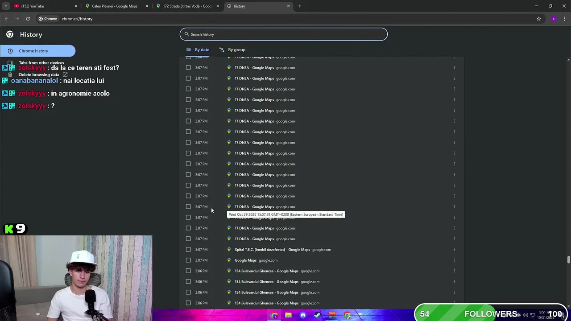The image size is (571, 321).
Task: Open a new tab with plus button
Action: click(x=299, y=6)
